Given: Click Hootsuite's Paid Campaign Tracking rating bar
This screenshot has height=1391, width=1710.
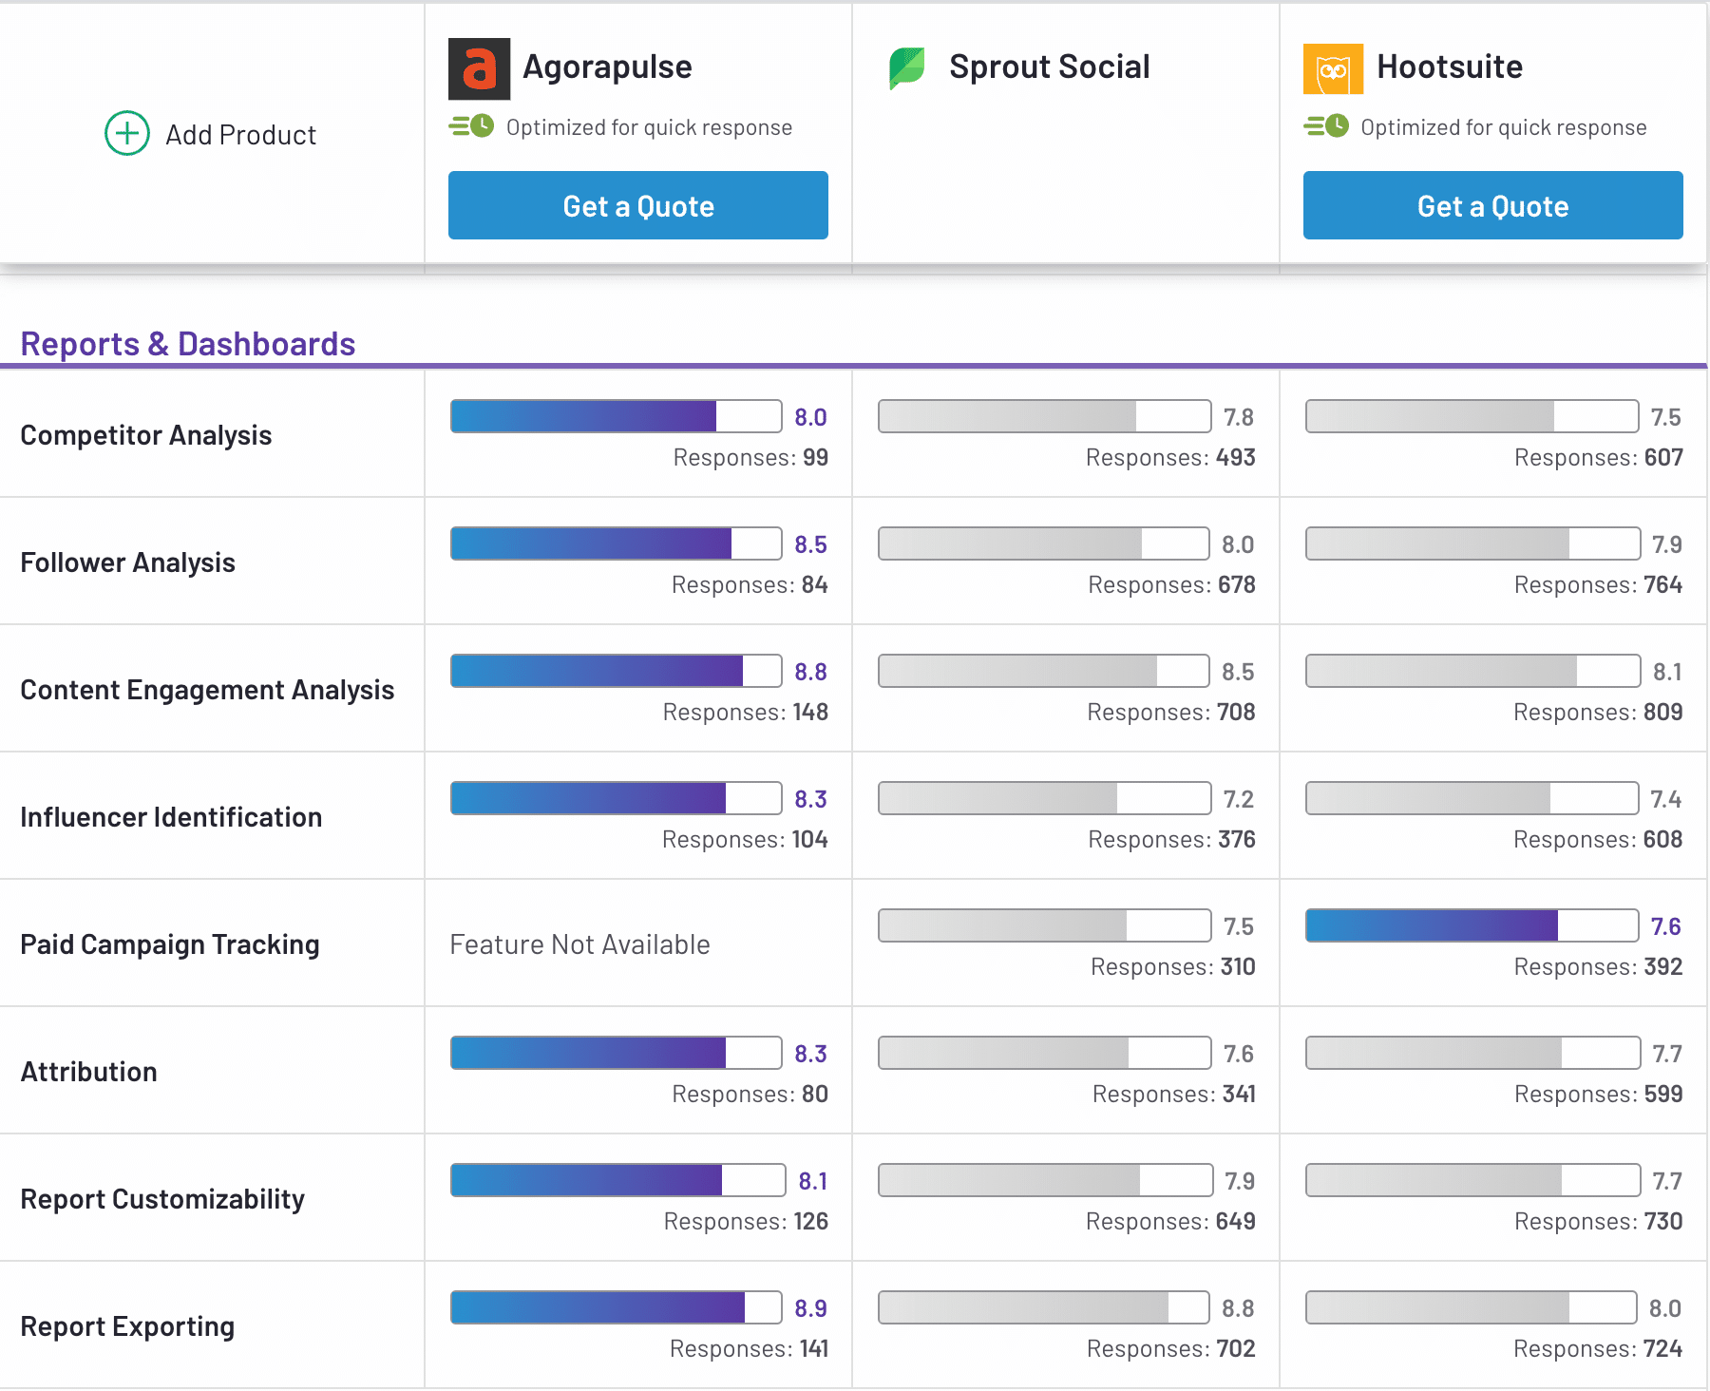Looking at the screenshot, I should [1472, 925].
